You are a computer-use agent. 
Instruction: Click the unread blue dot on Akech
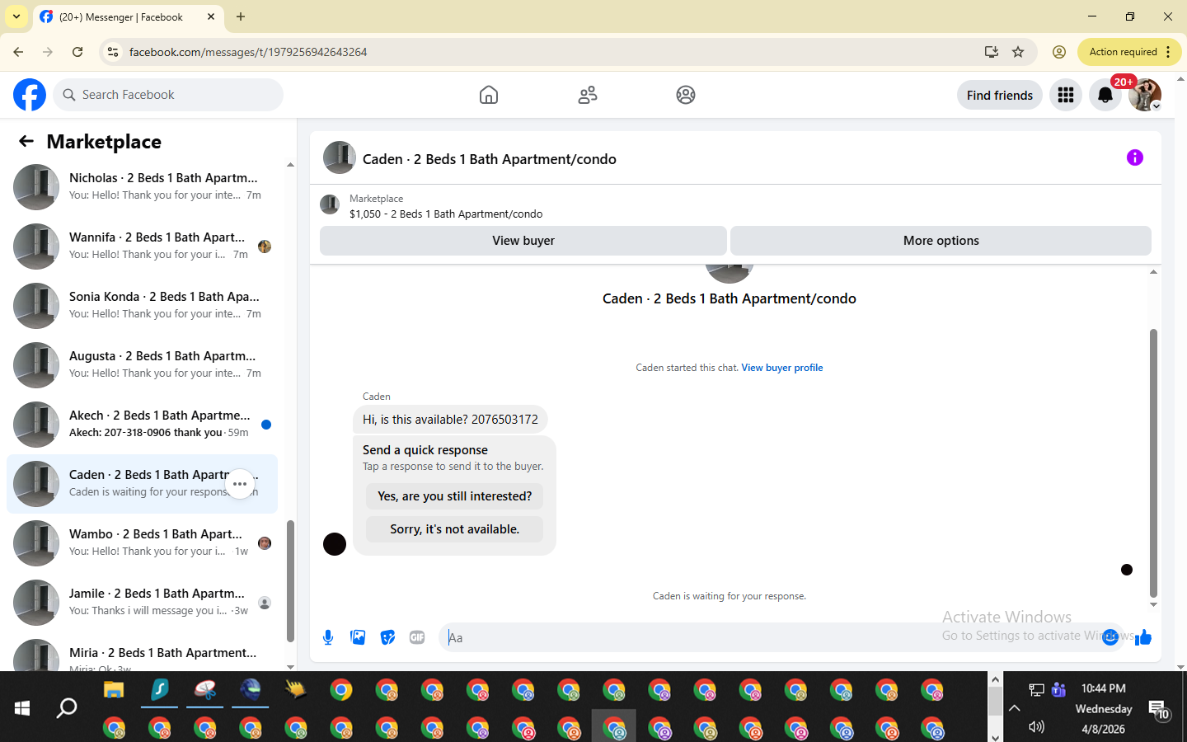(266, 425)
